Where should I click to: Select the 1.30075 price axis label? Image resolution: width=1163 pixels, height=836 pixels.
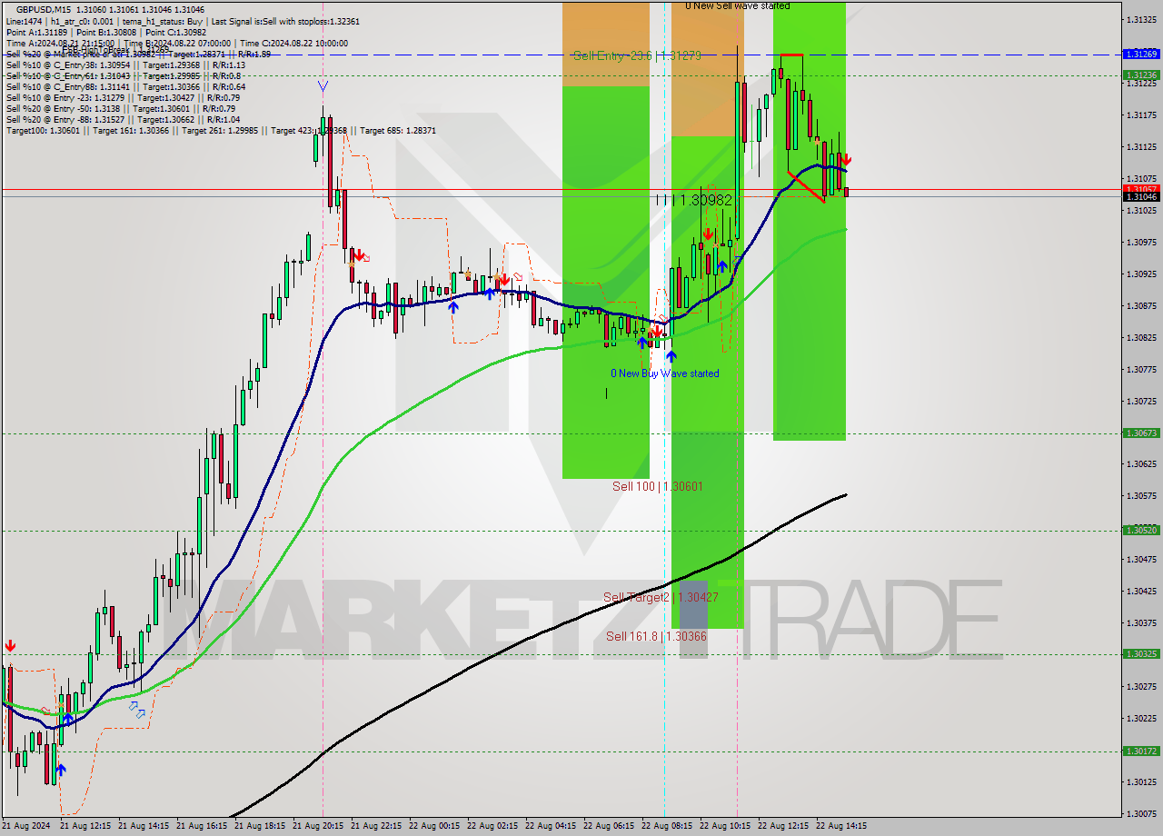coord(1141,813)
